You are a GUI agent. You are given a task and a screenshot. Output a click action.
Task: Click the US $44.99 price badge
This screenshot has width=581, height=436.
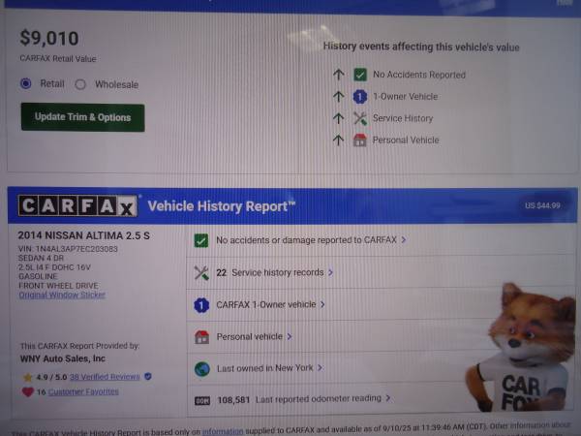pyautogui.click(x=542, y=205)
